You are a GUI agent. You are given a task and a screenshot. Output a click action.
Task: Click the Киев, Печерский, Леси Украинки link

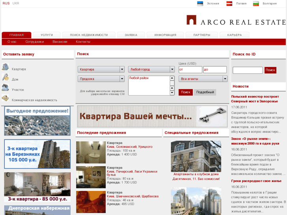pos(132,173)
